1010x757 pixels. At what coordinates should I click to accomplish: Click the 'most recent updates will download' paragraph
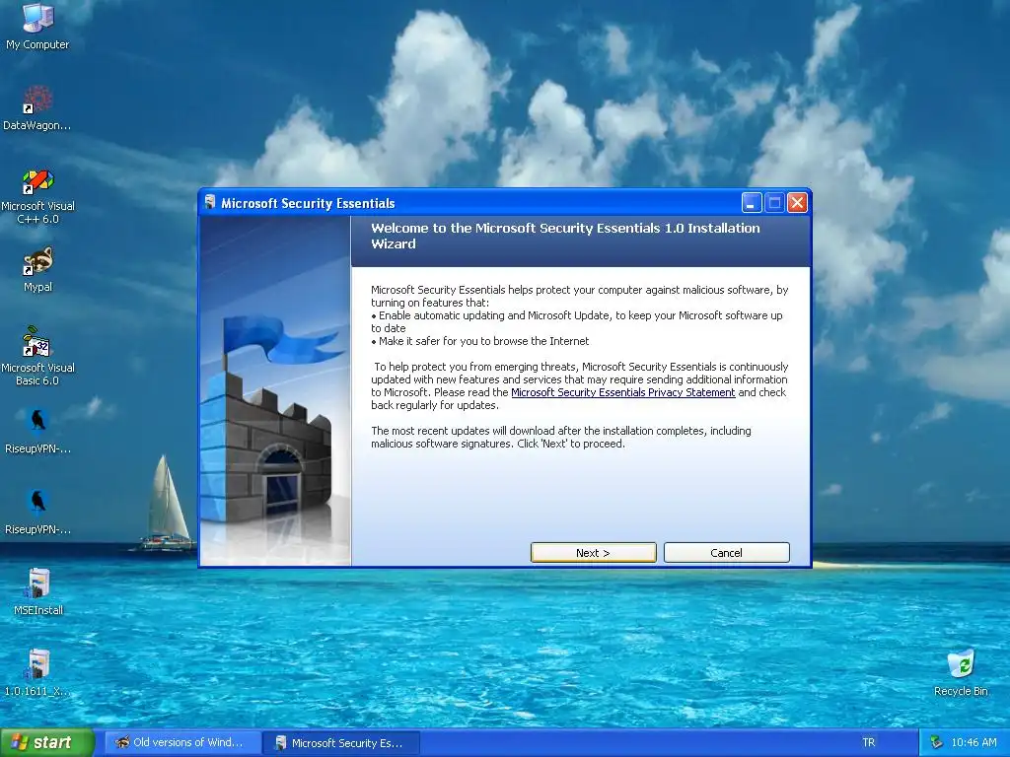pyautogui.click(x=561, y=437)
